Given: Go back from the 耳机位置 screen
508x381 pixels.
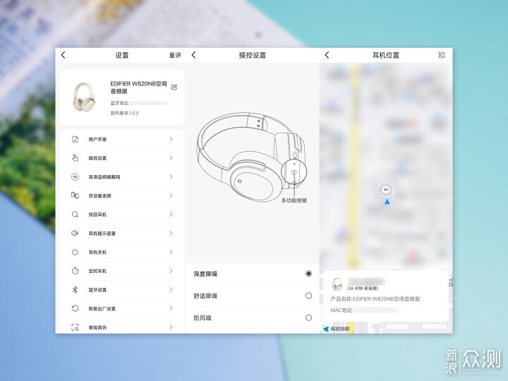Looking at the screenshot, I should point(327,55).
